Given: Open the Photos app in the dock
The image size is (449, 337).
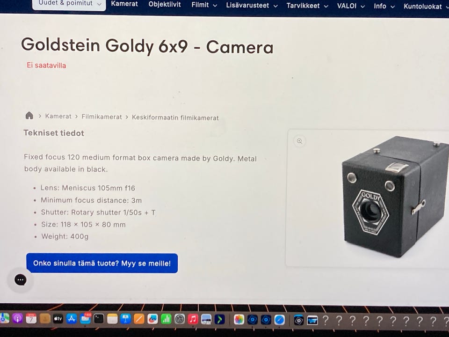Looking at the screenshot, I should [239, 320].
